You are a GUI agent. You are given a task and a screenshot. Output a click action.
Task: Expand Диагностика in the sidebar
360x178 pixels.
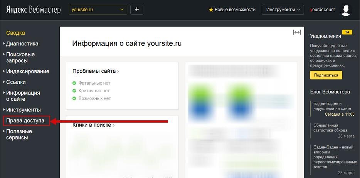click(22, 43)
